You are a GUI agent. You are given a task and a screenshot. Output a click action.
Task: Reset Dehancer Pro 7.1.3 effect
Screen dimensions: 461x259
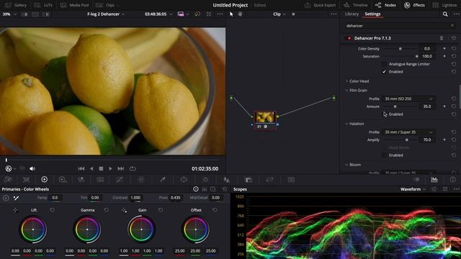(454, 38)
